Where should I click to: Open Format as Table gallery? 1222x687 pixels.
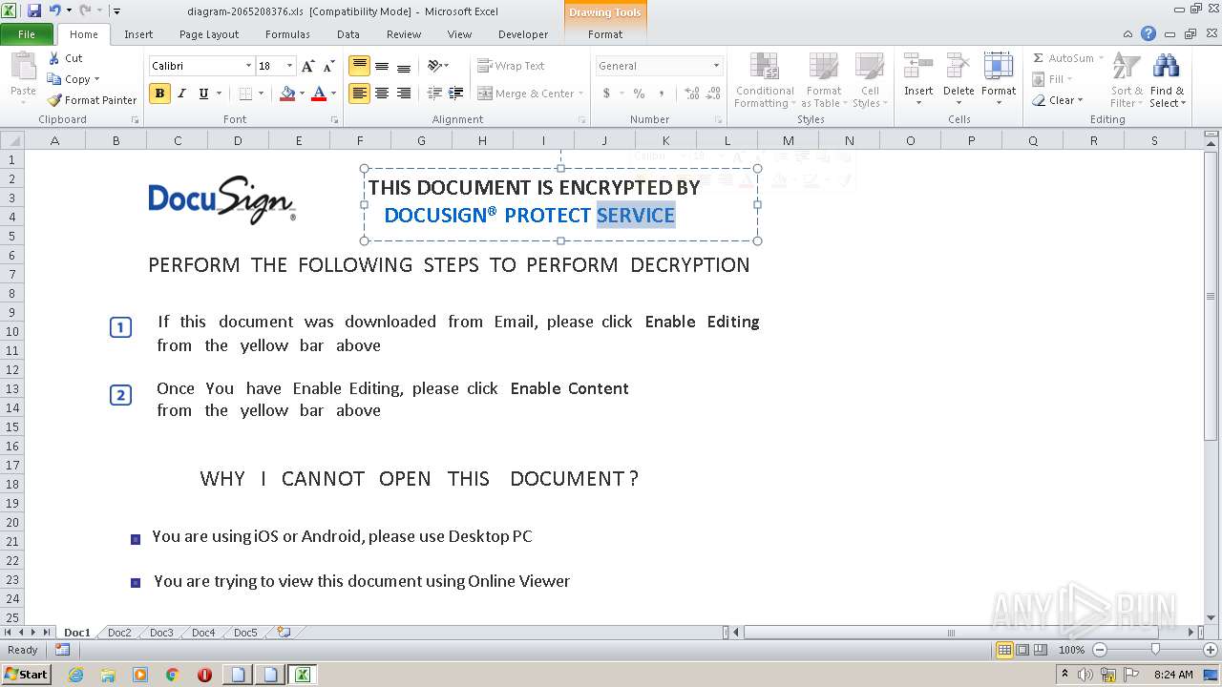click(823, 81)
